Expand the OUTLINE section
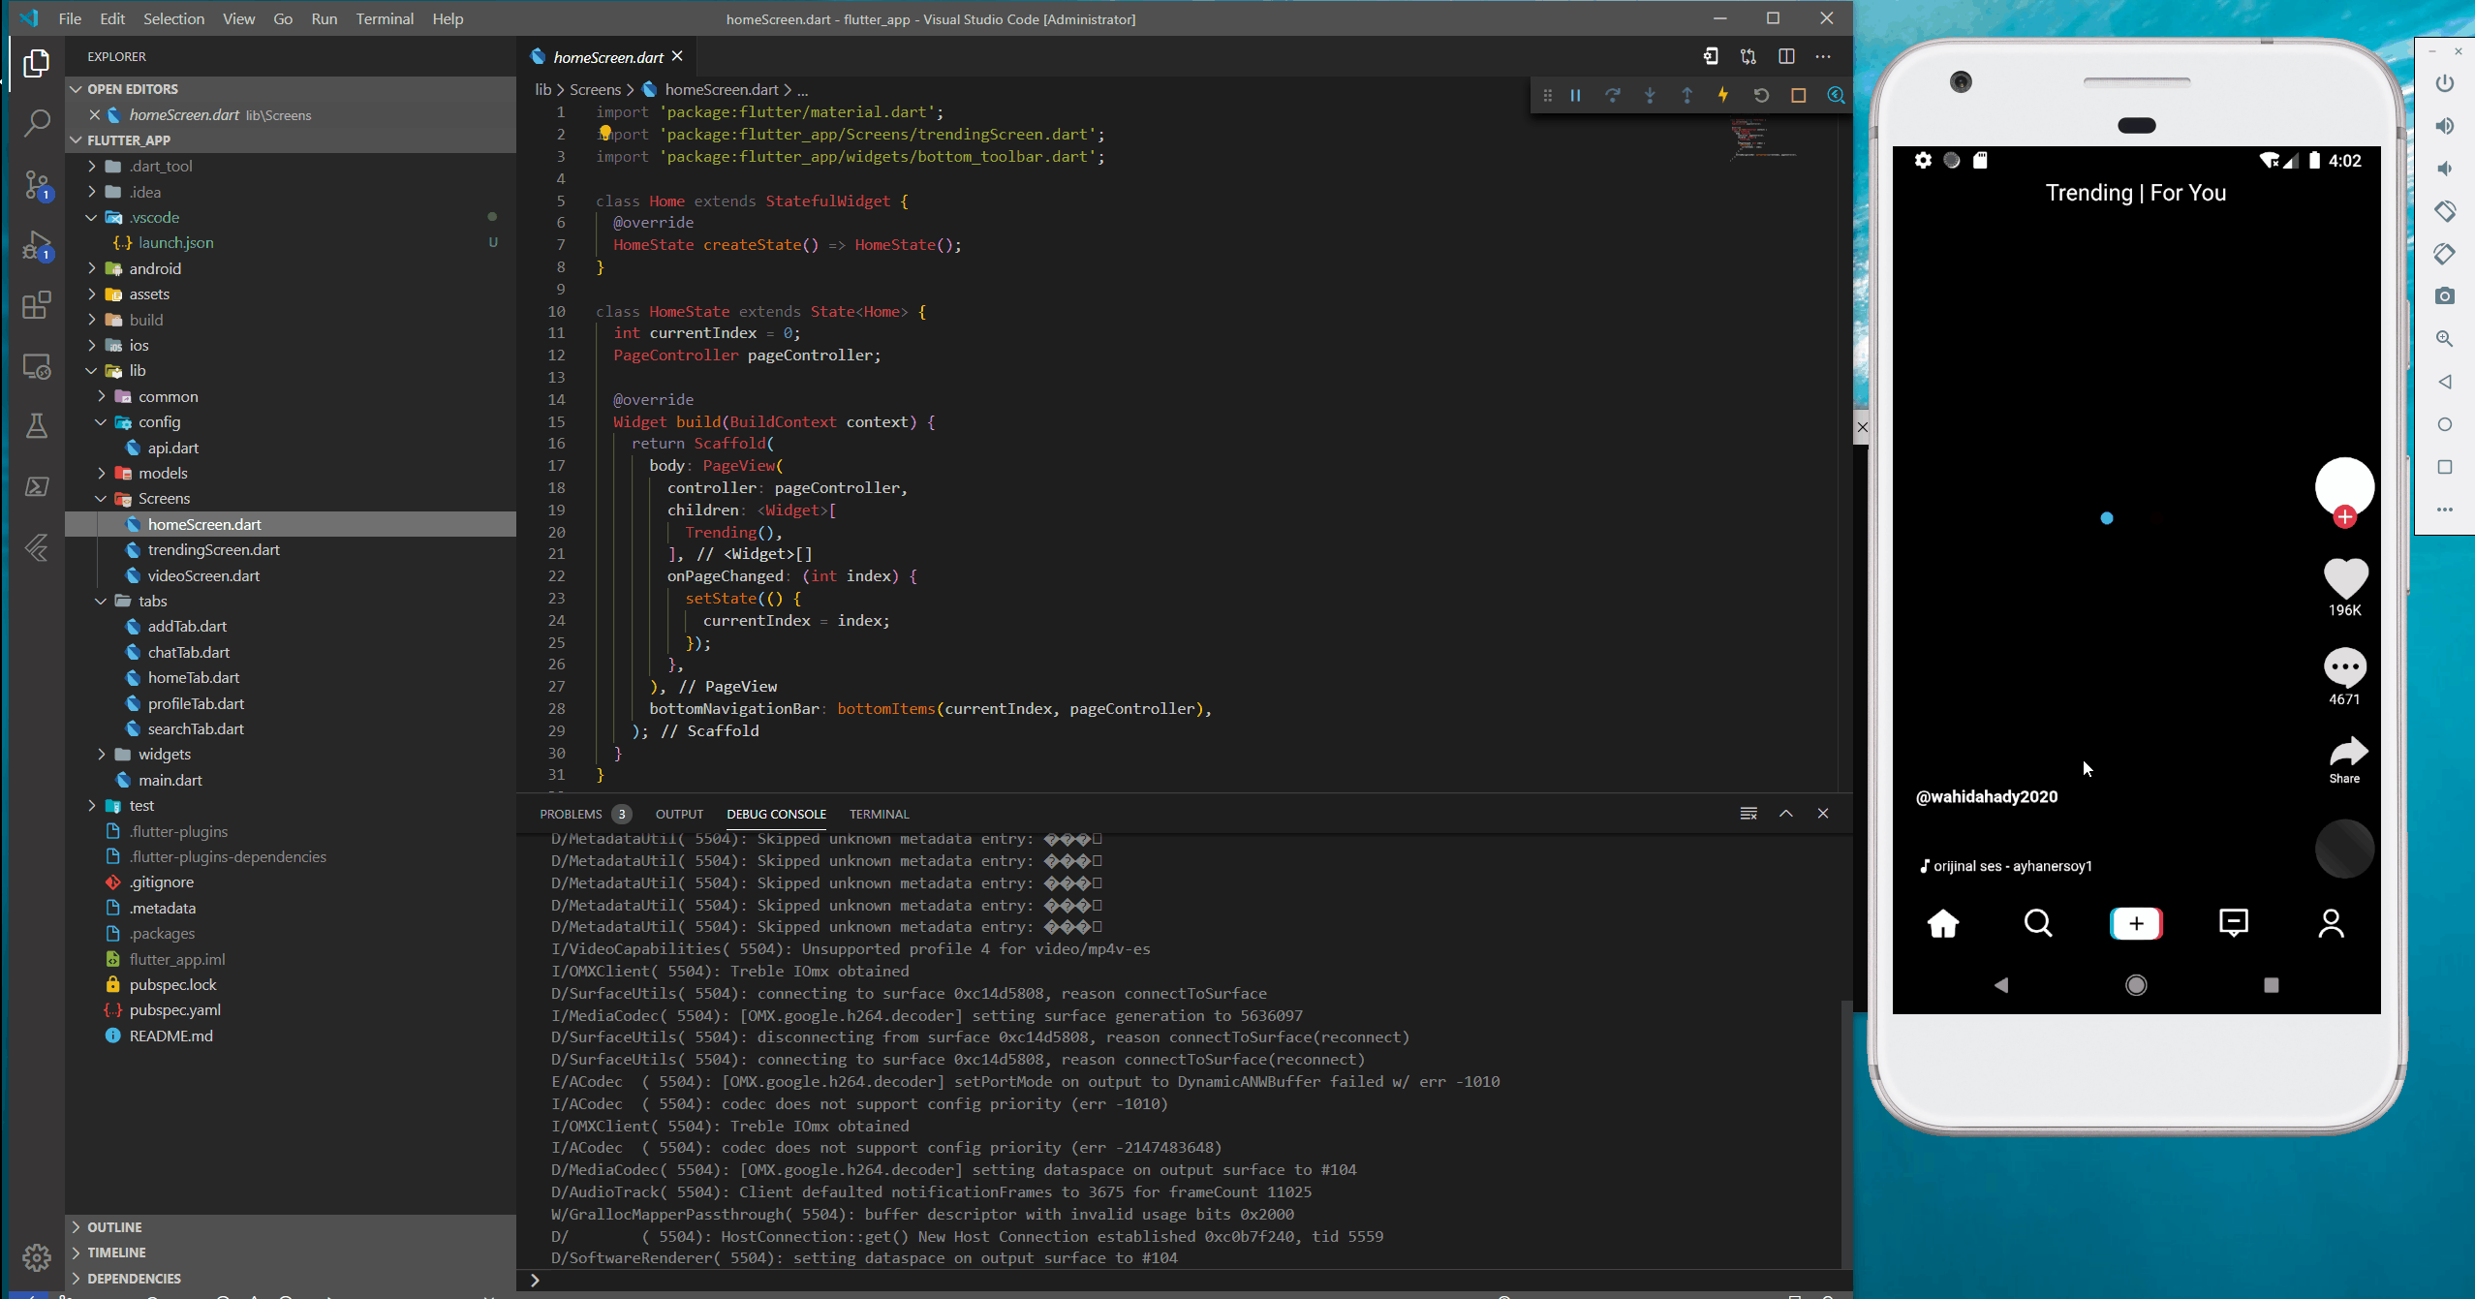Image resolution: width=2475 pixels, height=1299 pixels. click(113, 1226)
